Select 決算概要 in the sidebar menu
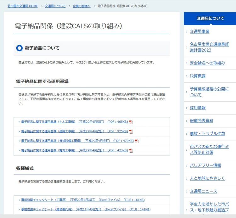The image size is (236, 218). 198,76
